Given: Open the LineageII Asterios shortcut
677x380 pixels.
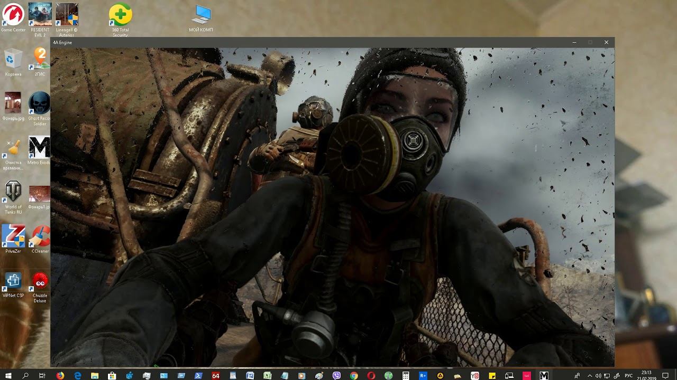Looking at the screenshot, I should click(67, 20).
